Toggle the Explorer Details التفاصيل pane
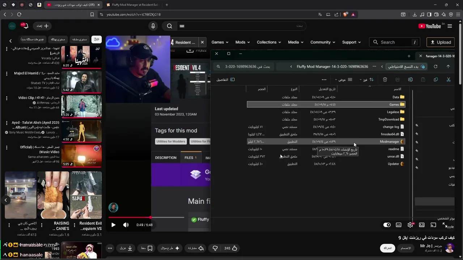The width and height of the screenshot is (463, 260). (226, 79)
